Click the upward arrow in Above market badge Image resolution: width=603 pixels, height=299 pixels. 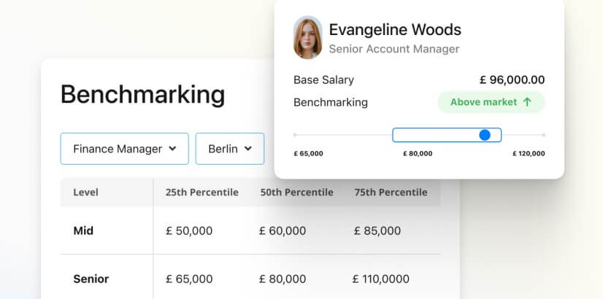click(527, 102)
